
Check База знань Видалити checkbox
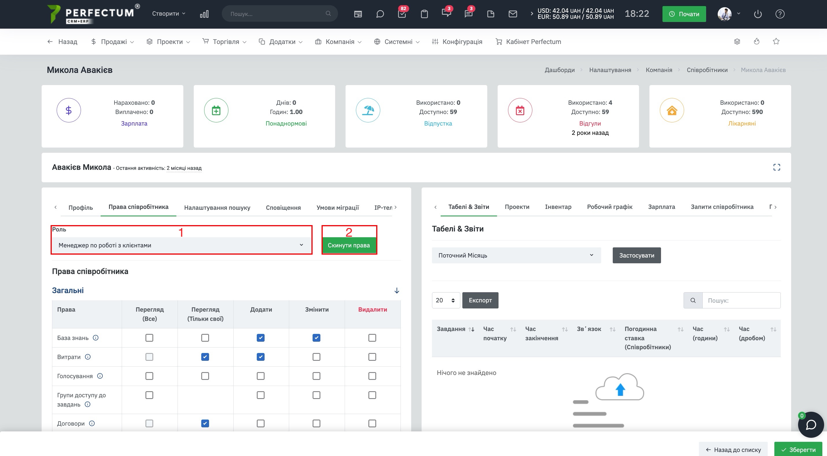coord(372,338)
